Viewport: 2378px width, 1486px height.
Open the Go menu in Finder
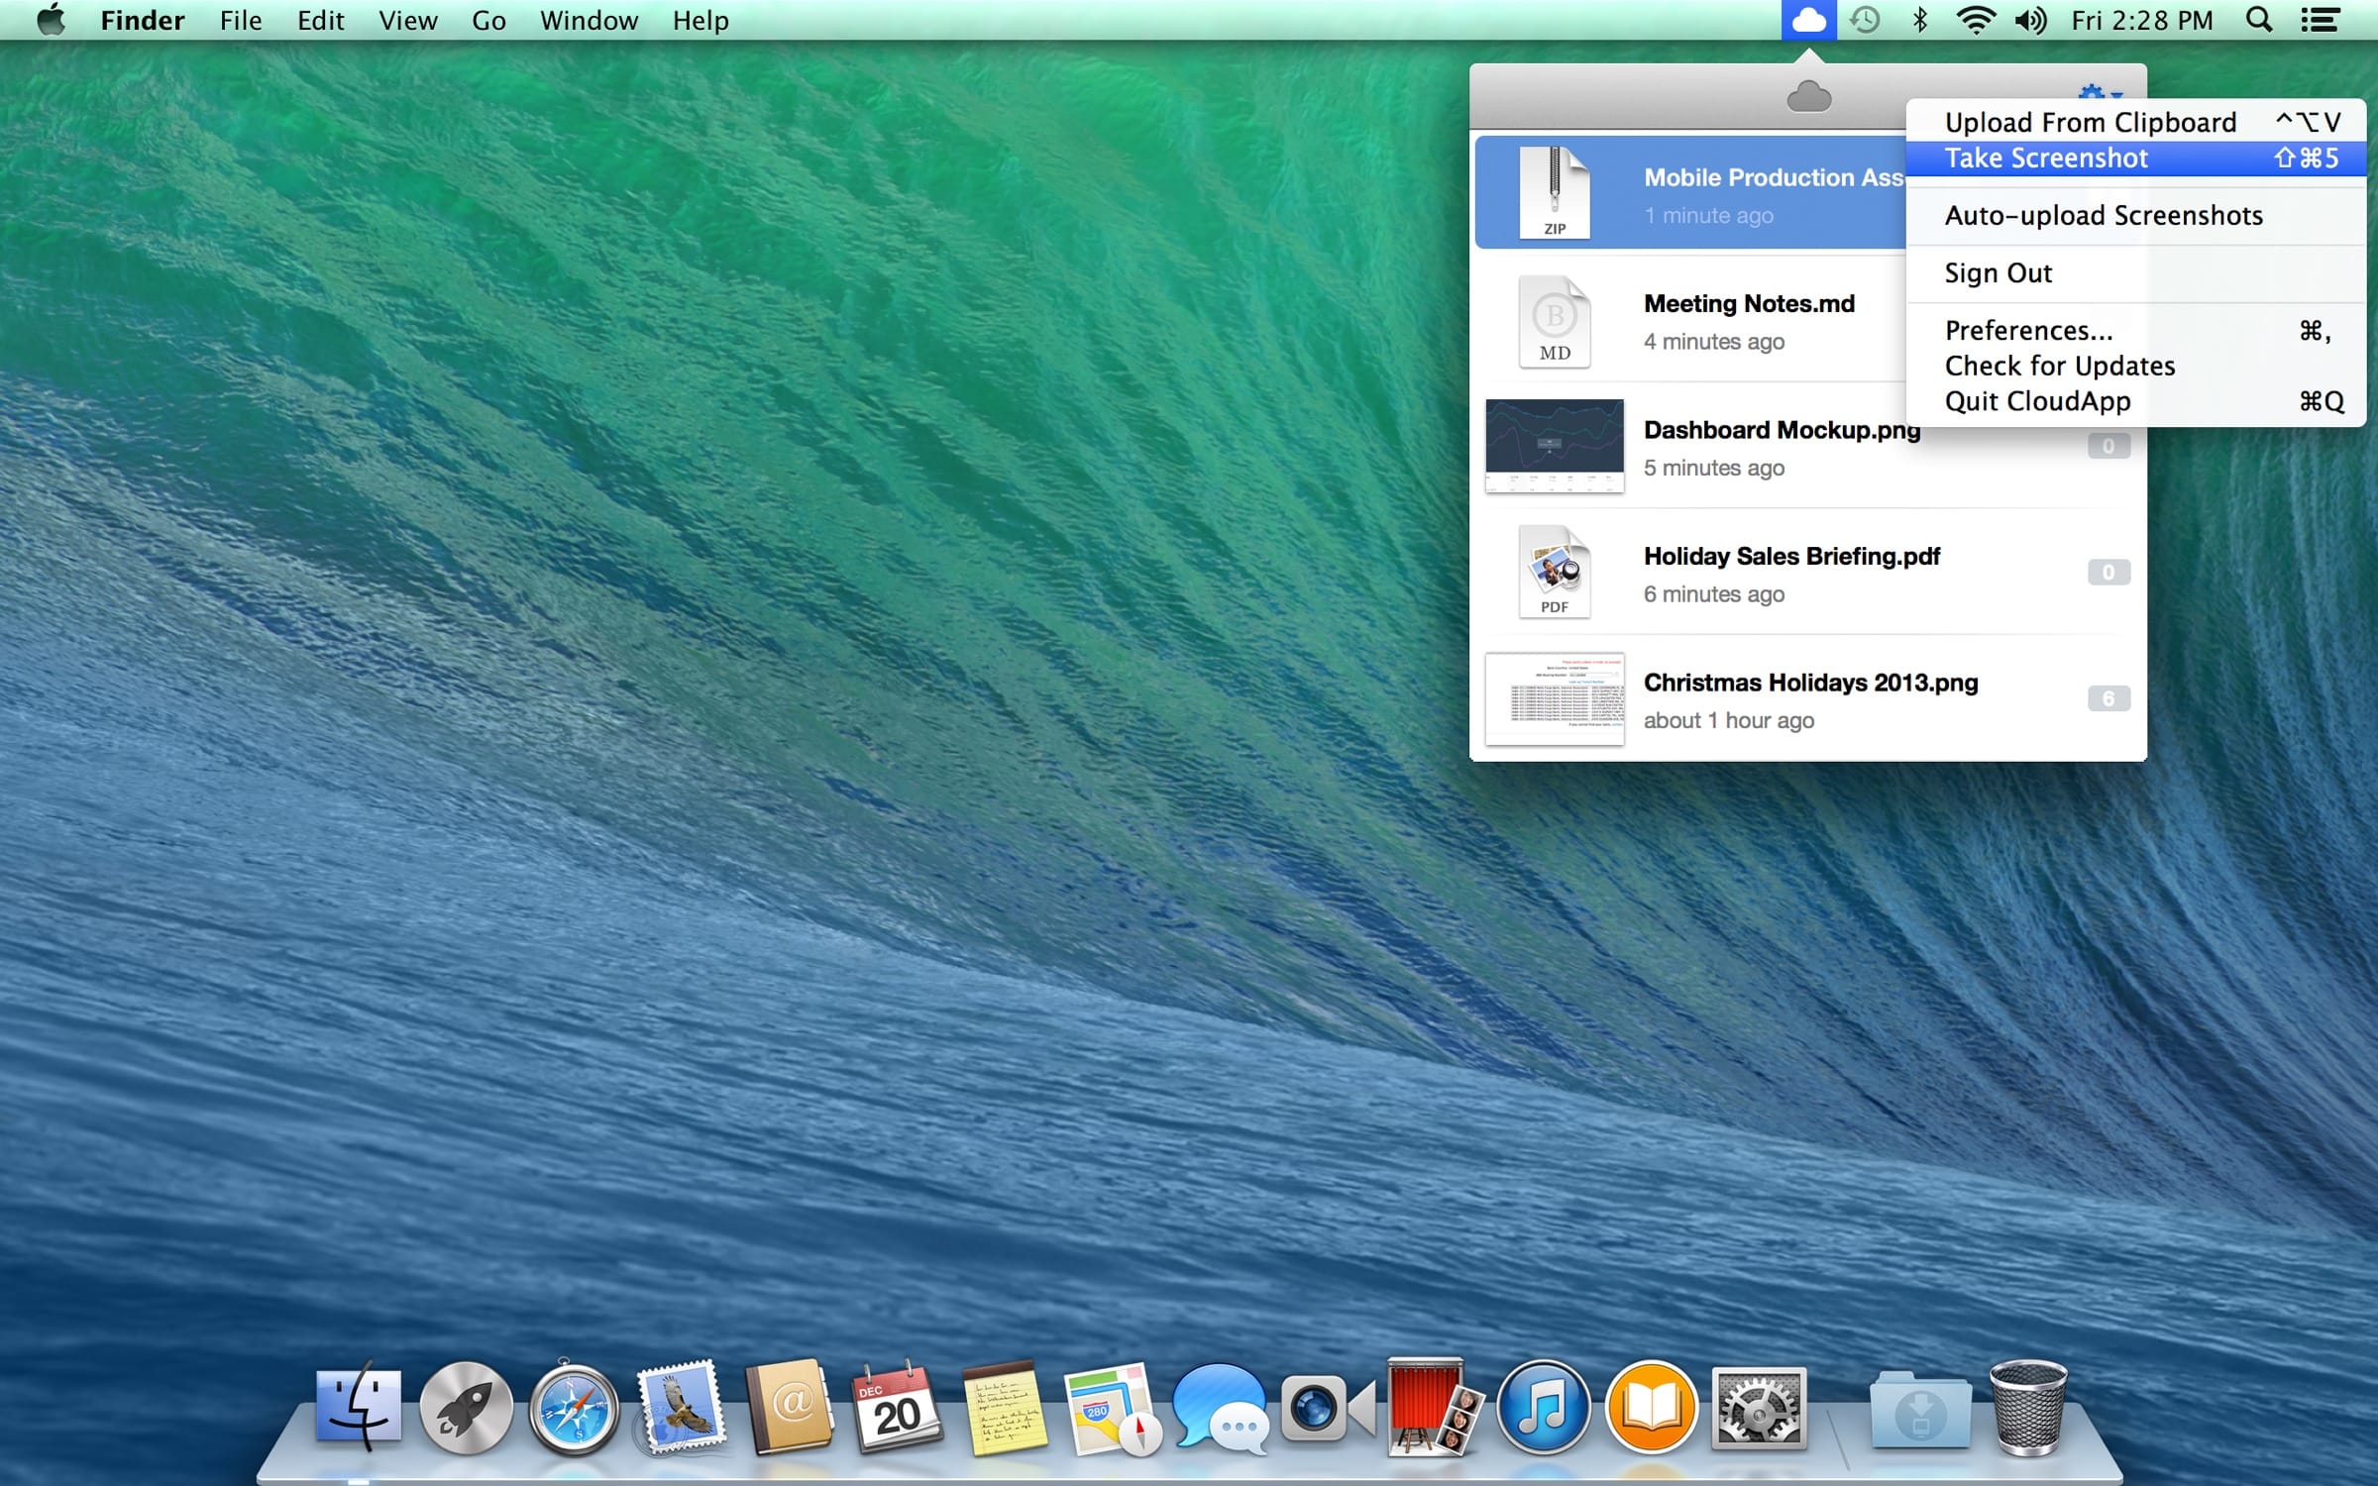(488, 20)
